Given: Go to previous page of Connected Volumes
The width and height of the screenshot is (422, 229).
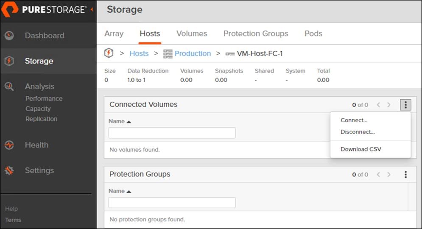Looking at the screenshot, I should pos(378,105).
